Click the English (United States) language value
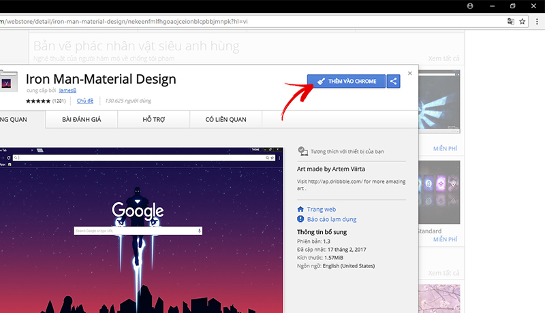This screenshot has width=545, height=313. (349, 266)
